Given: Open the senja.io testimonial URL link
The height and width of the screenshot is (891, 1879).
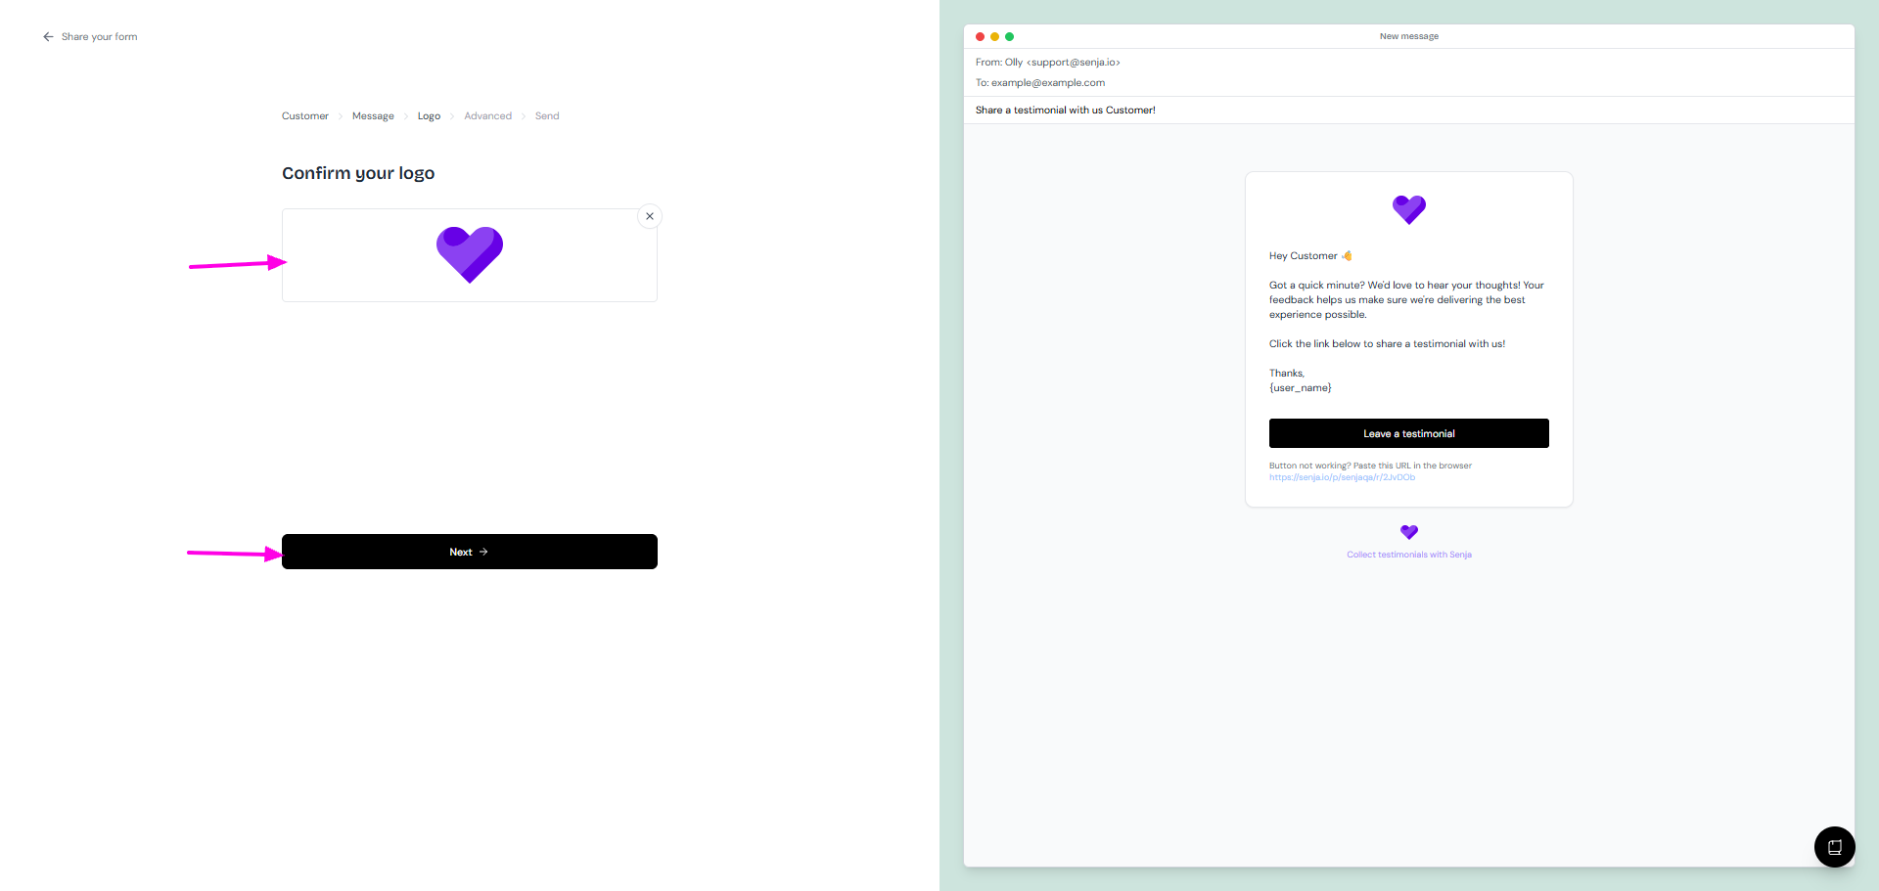Looking at the screenshot, I should coord(1342,477).
